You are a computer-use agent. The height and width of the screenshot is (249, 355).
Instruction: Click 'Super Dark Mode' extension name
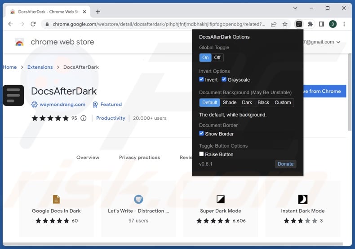(221, 211)
